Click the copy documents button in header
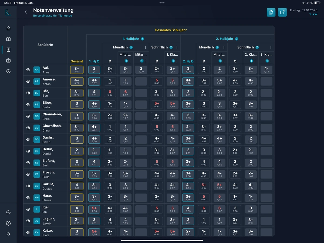 pyautogui.click(x=271, y=12)
